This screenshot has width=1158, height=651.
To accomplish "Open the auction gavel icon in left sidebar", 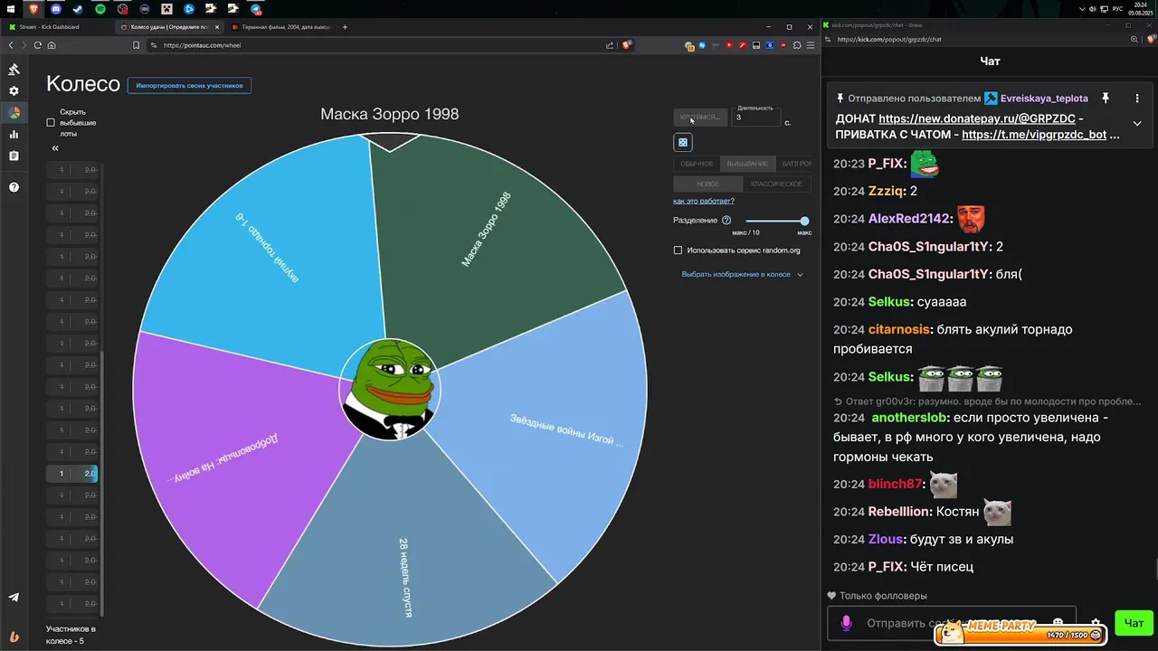I will [x=14, y=70].
